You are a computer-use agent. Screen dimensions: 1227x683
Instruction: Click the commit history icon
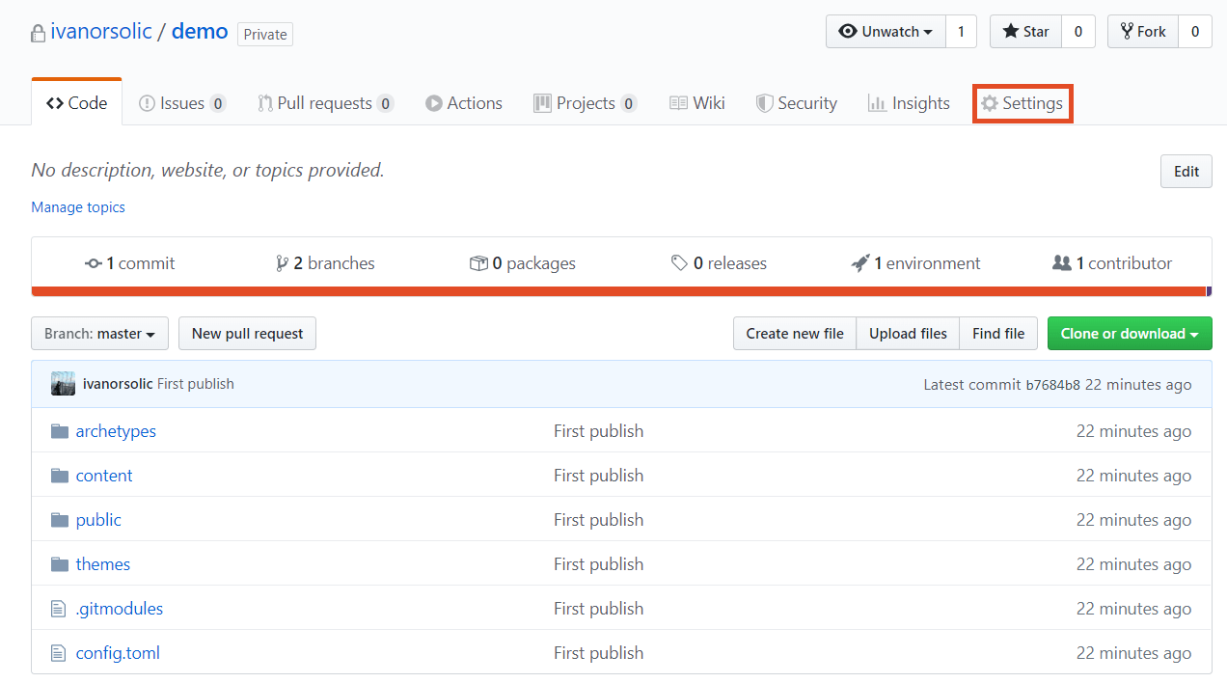tap(94, 263)
